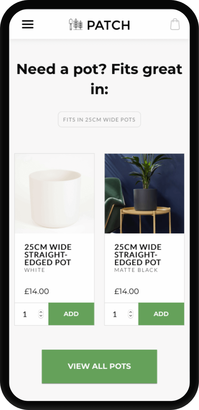Click the £14.00 price on white pot
This screenshot has width=199, height=410.
[x=37, y=291]
